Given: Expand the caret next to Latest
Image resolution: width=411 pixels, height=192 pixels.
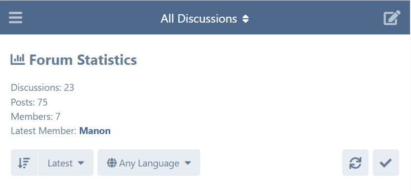Looking at the screenshot, I should click(x=81, y=163).
